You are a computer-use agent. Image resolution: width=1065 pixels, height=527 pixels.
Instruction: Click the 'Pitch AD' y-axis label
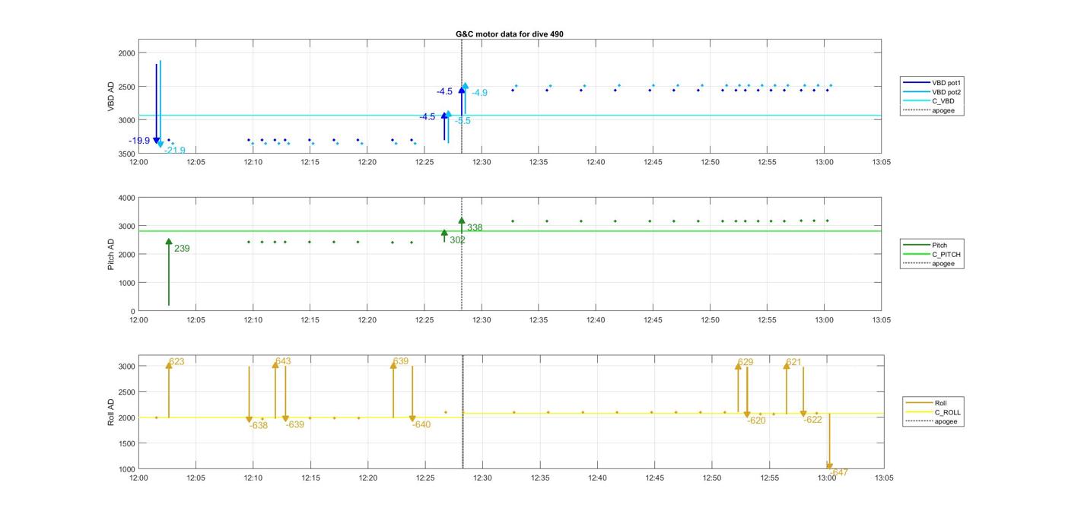point(111,254)
